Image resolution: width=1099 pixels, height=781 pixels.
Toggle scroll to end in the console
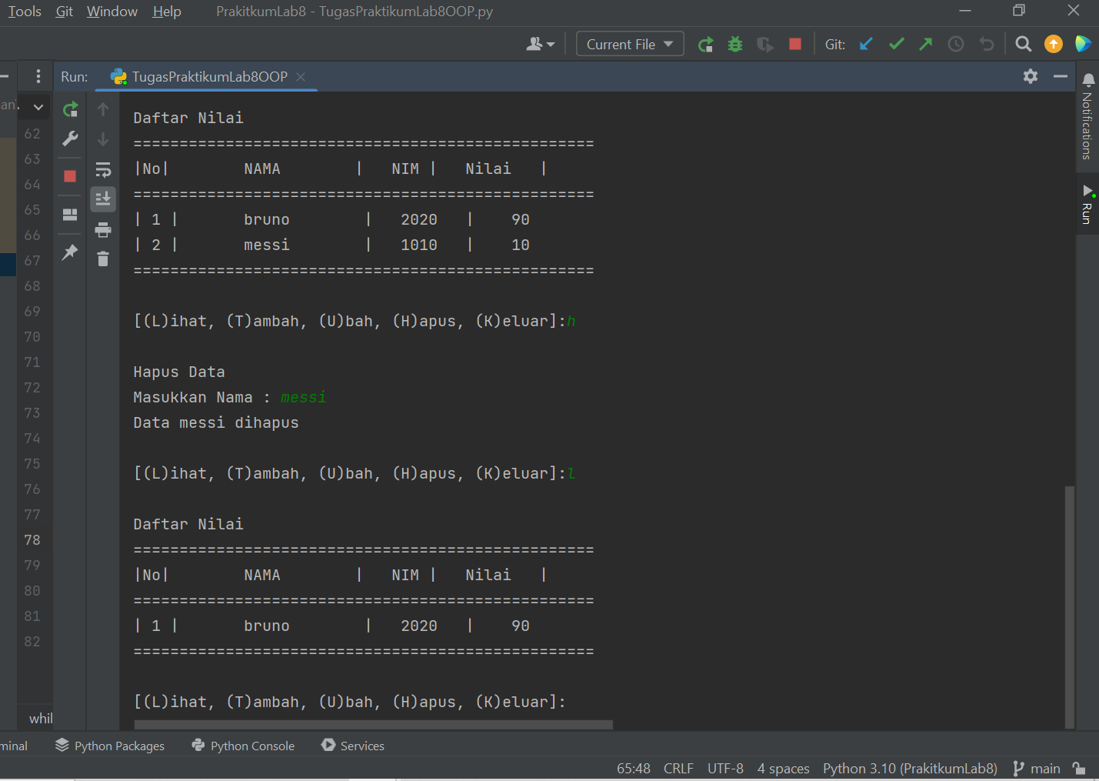[103, 199]
